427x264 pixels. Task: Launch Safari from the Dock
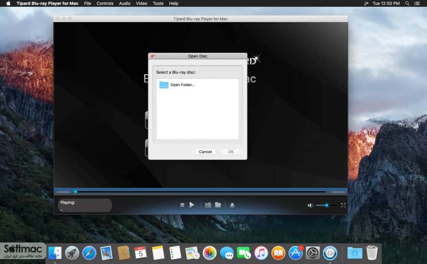[89, 253]
